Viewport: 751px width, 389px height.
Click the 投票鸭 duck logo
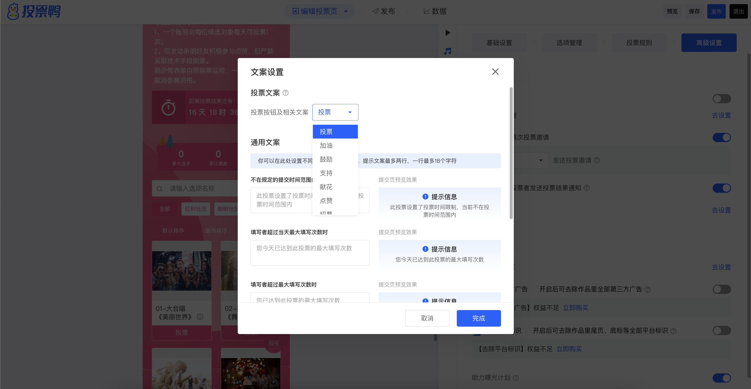[x=13, y=12]
